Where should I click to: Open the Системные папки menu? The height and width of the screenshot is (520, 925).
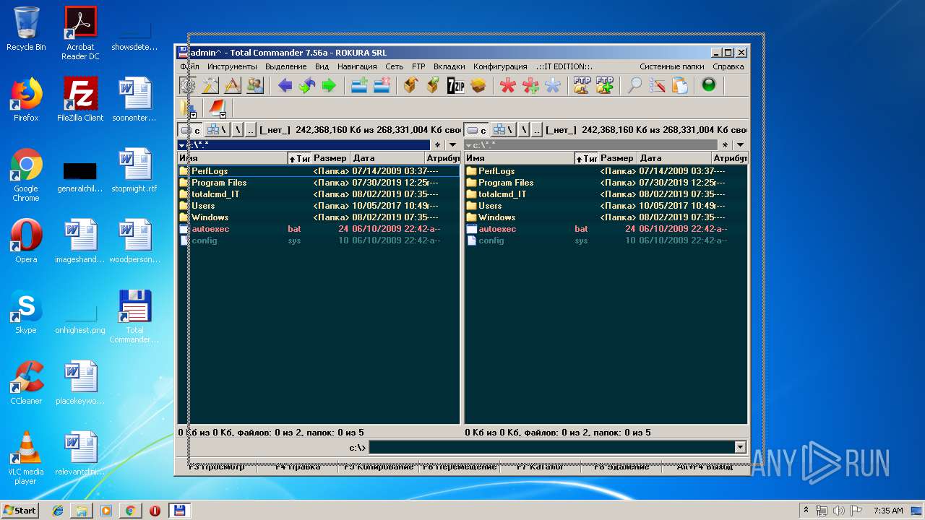[672, 66]
